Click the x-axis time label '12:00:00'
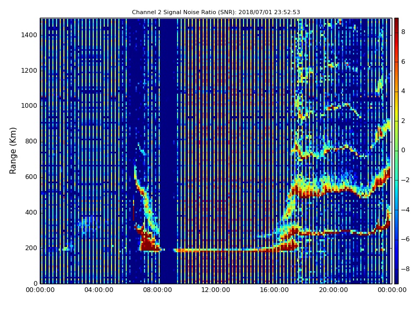The image size is (419, 314). (216, 290)
